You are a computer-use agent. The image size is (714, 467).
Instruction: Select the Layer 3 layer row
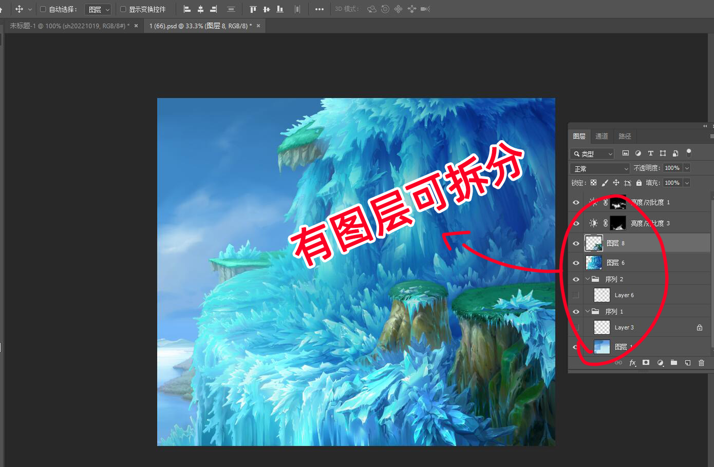(x=640, y=327)
